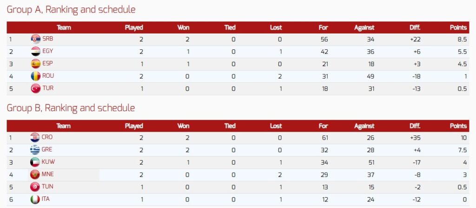Click the Greece flag icon
The width and height of the screenshot is (476, 208).
(35, 150)
